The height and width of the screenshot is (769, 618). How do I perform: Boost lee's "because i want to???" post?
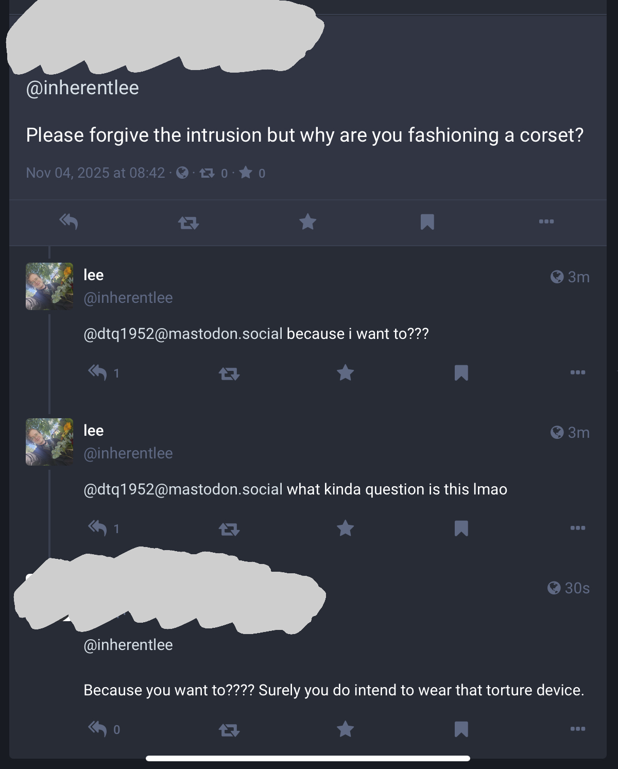[229, 373]
